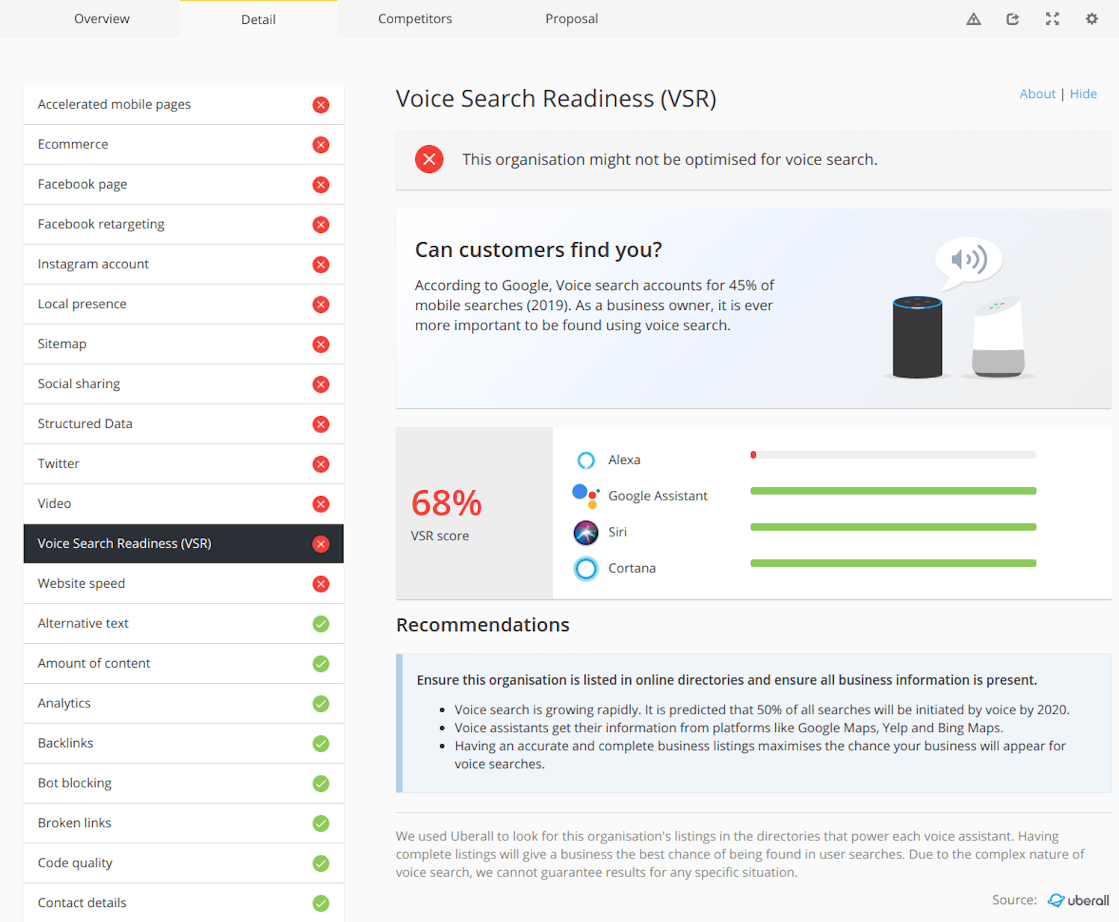Click the red cross on Accelerated mobile pages
The width and height of the screenshot is (1119, 922).
[x=321, y=104]
